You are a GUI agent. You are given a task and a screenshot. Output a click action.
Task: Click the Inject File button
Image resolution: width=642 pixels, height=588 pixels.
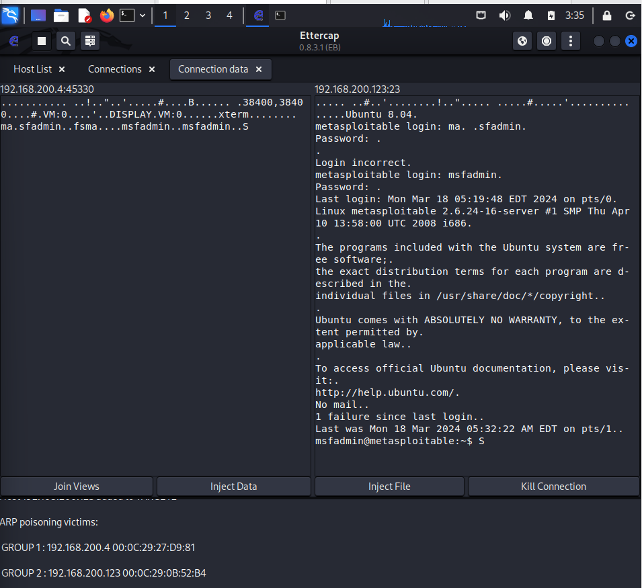[389, 487]
